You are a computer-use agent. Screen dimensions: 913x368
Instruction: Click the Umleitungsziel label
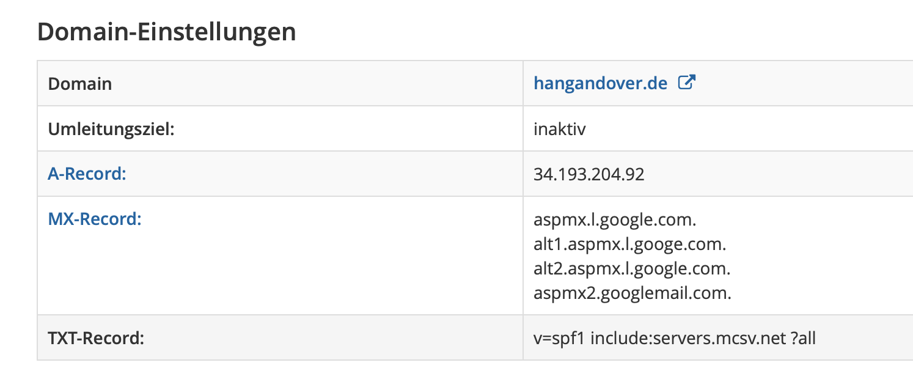(111, 129)
